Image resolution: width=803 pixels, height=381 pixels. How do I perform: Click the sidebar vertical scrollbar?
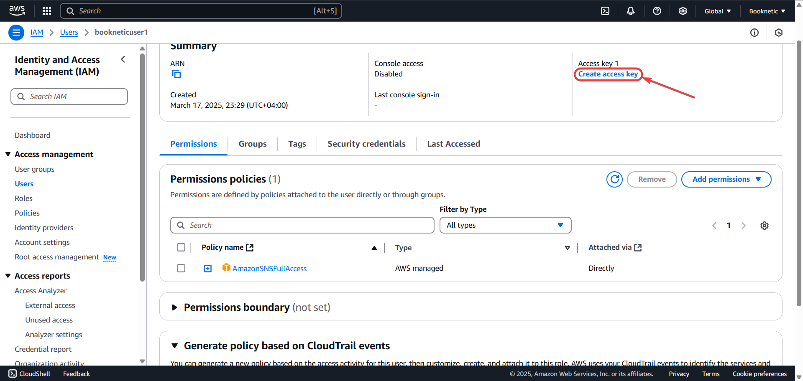(x=142, y=167)
